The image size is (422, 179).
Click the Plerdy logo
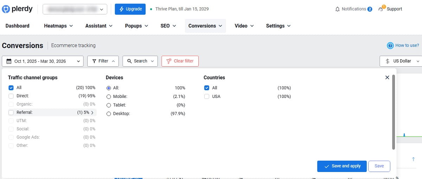coord(17,9)
